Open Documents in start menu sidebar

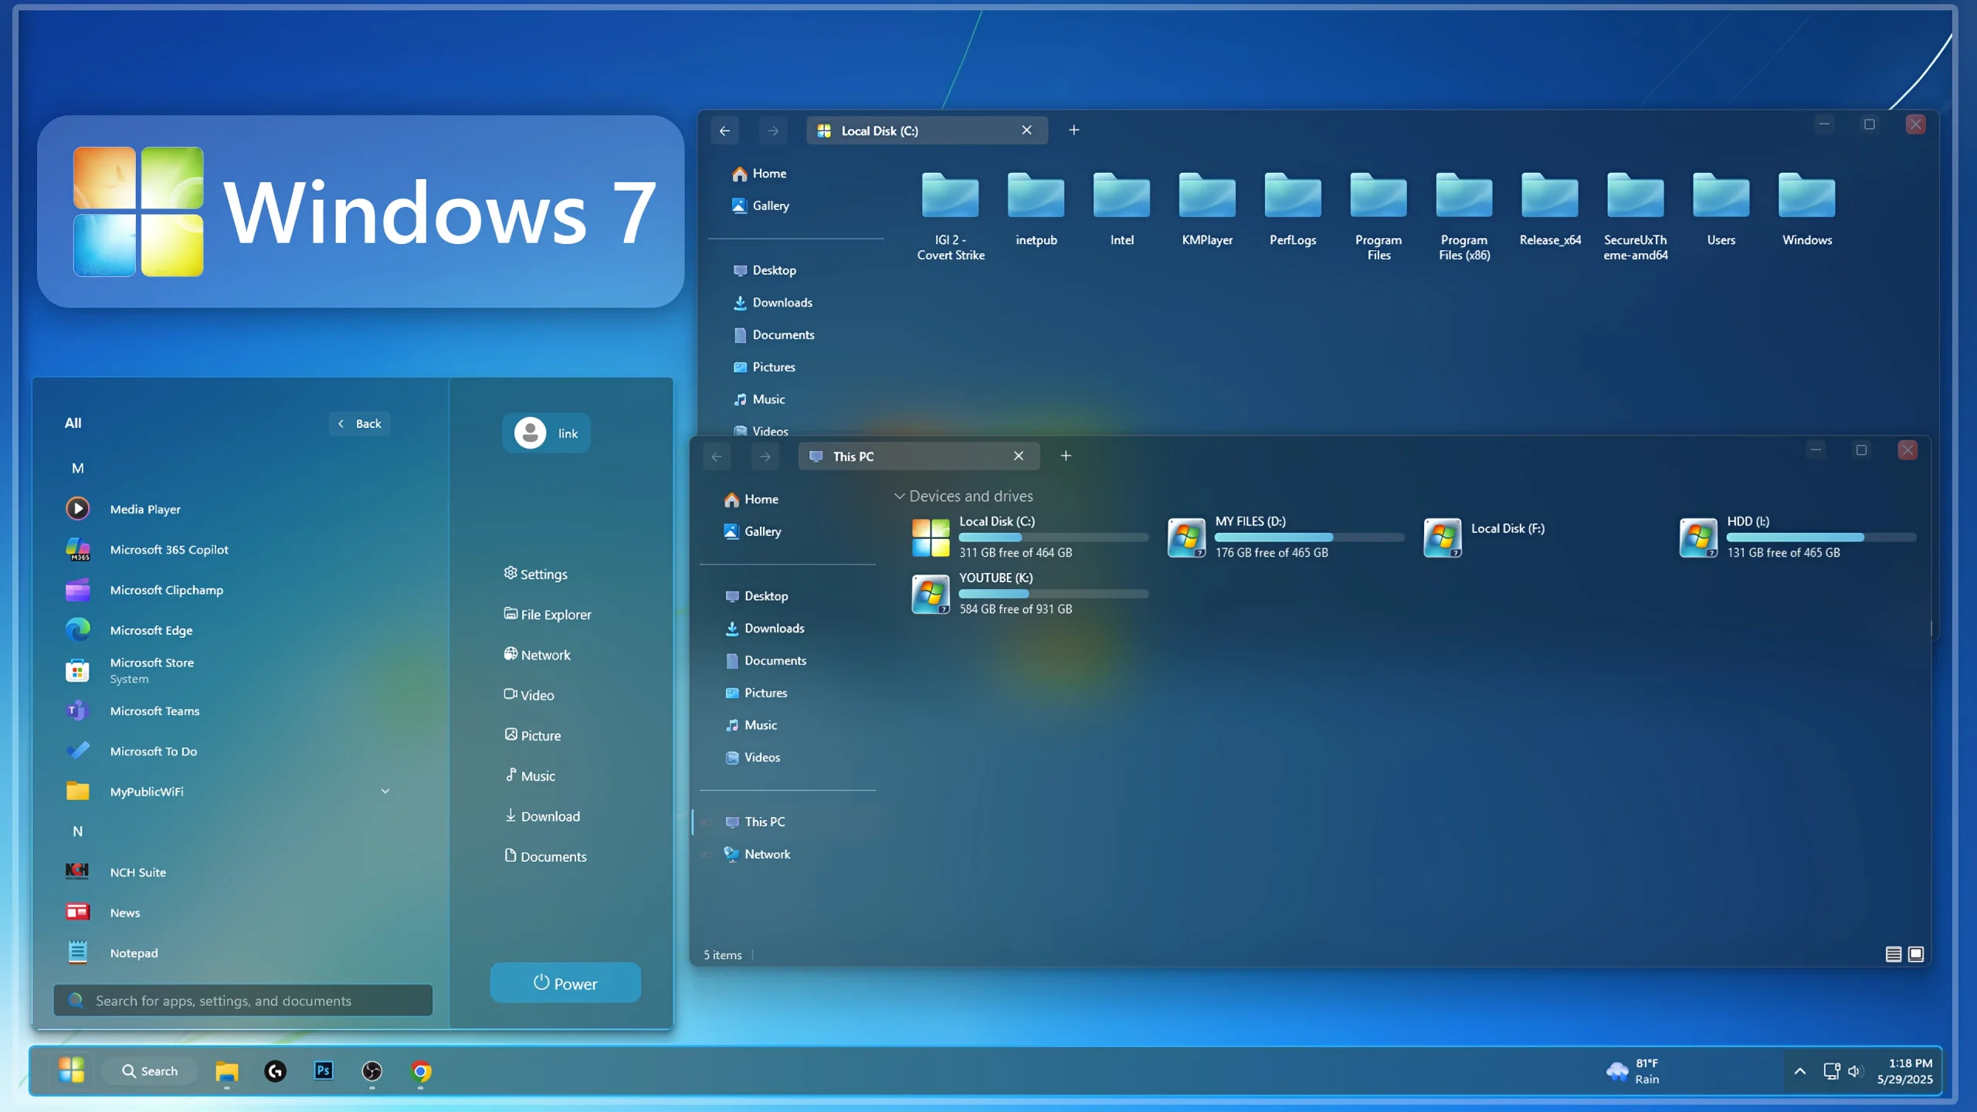(x=545, y=856)
